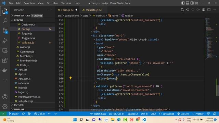Open Microsoft Edge from taskbar

coord(119,120)
